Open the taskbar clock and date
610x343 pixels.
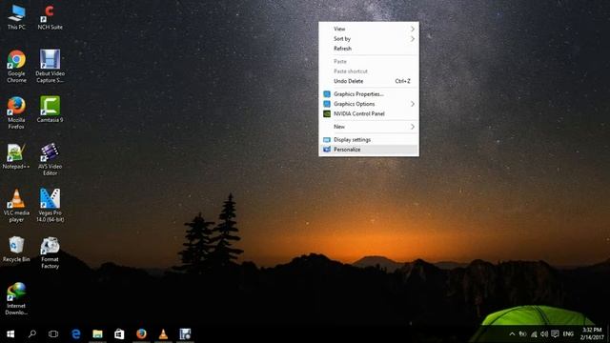[591, 334]
